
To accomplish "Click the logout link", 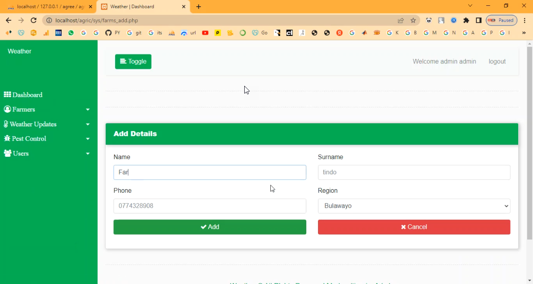I will tap(497, 62).
